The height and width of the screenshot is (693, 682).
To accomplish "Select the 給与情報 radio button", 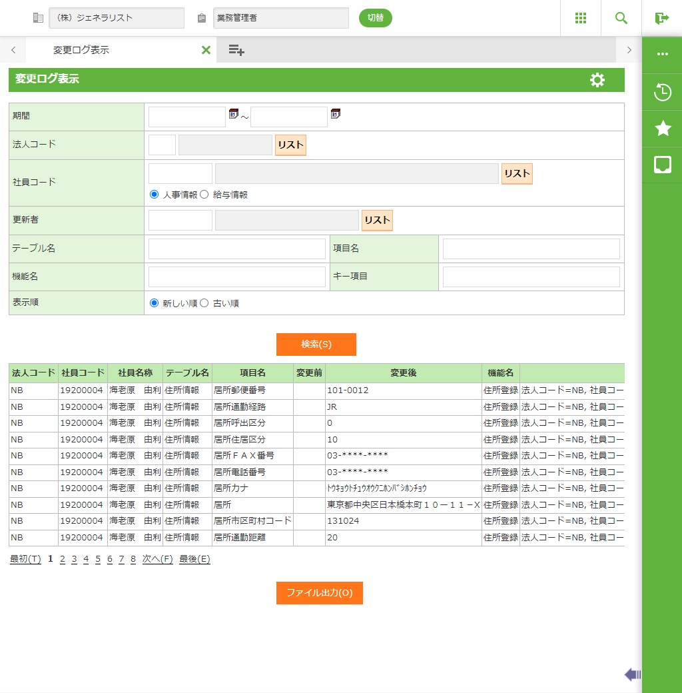I will pyautogui.click(x=204, y=195).
